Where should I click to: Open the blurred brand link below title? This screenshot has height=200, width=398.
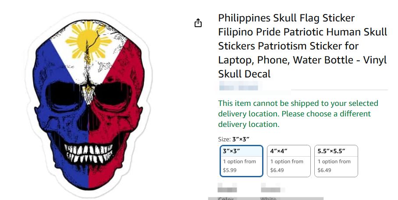pos(238,86)
